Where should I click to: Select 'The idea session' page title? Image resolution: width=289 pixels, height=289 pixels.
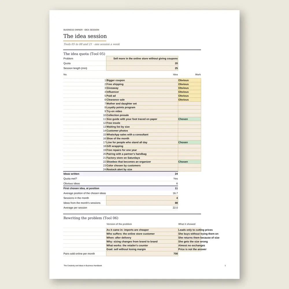(x=85, y=36)
